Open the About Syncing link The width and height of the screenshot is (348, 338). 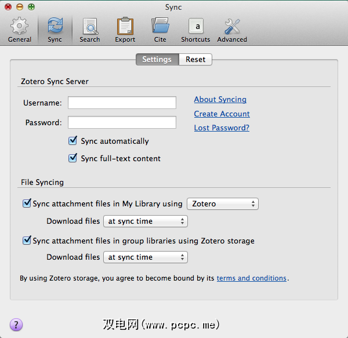tap(220, 99)
